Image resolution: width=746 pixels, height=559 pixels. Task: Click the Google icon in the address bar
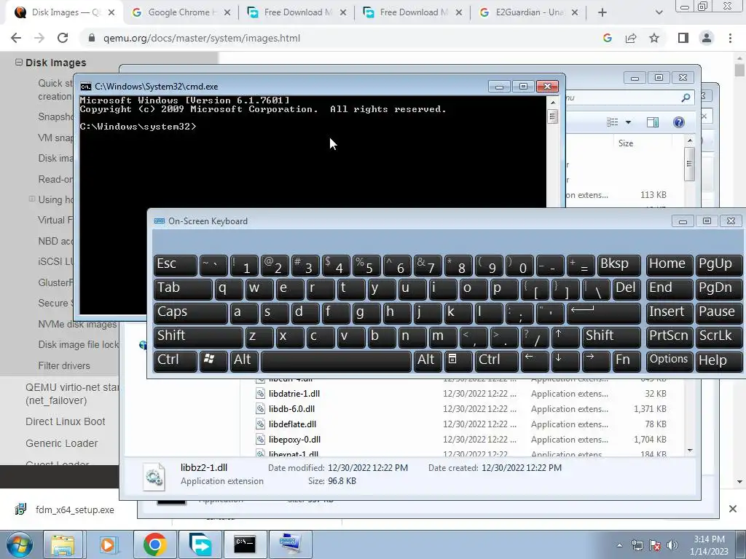coord(607,38)
